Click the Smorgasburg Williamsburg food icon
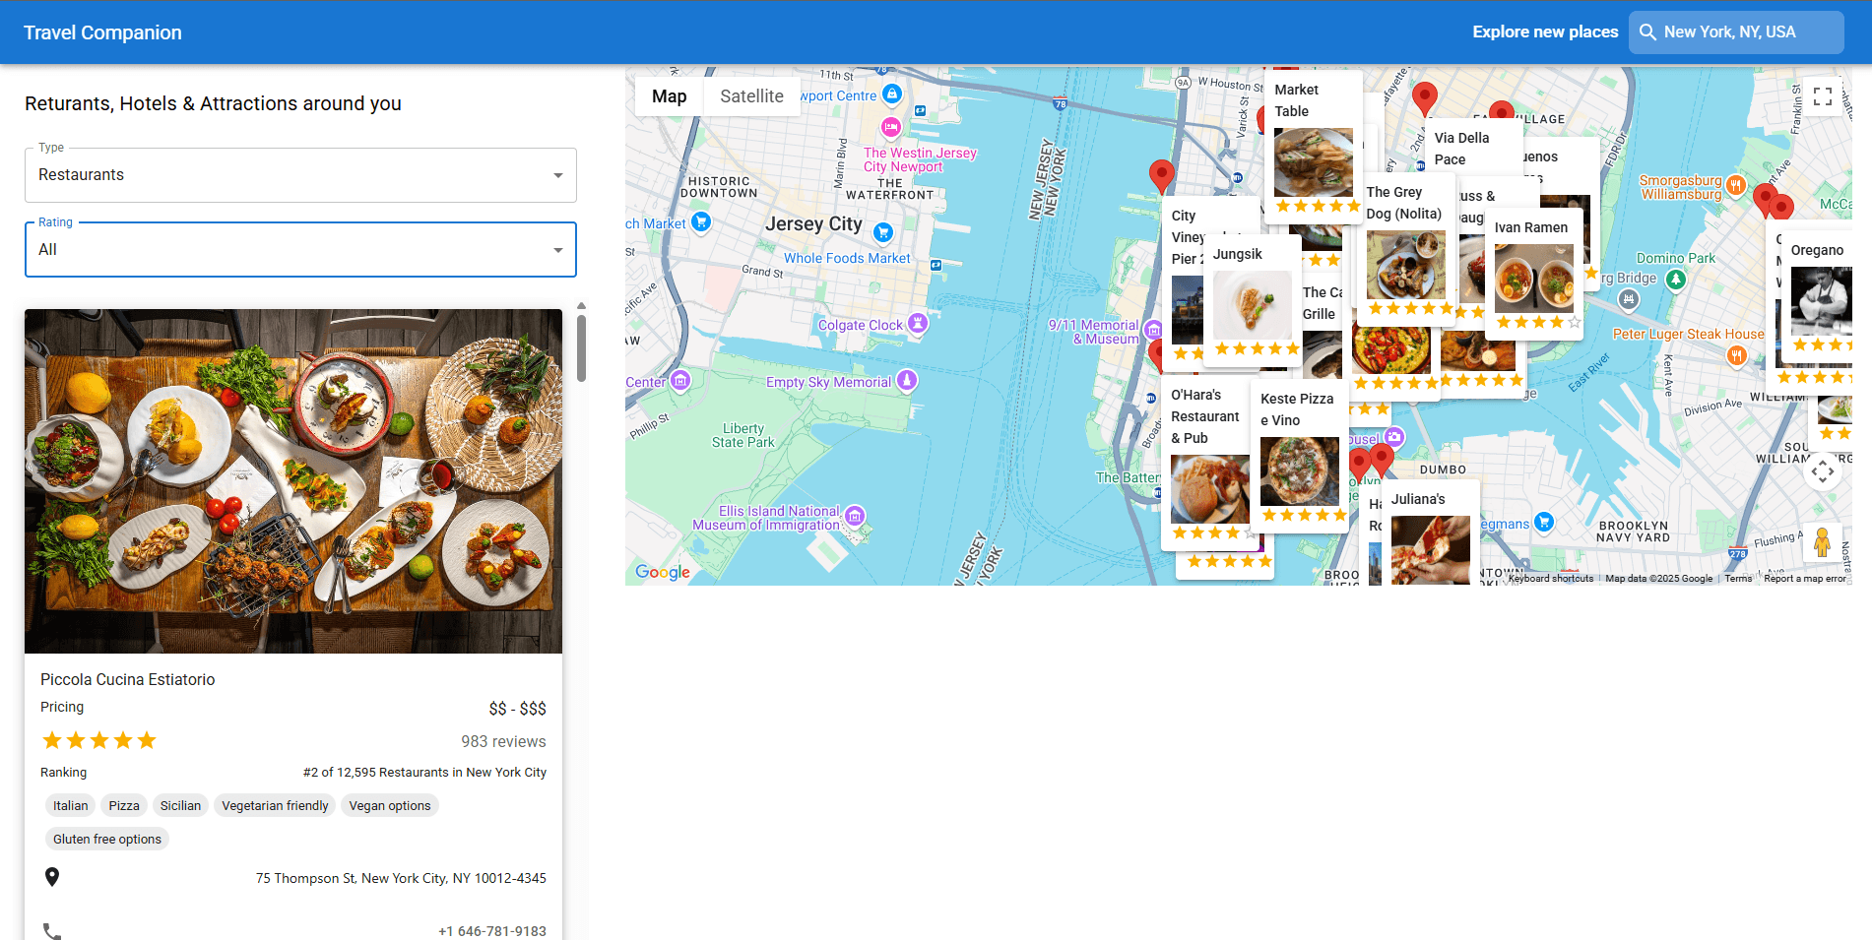 (x=1736, y=185)
